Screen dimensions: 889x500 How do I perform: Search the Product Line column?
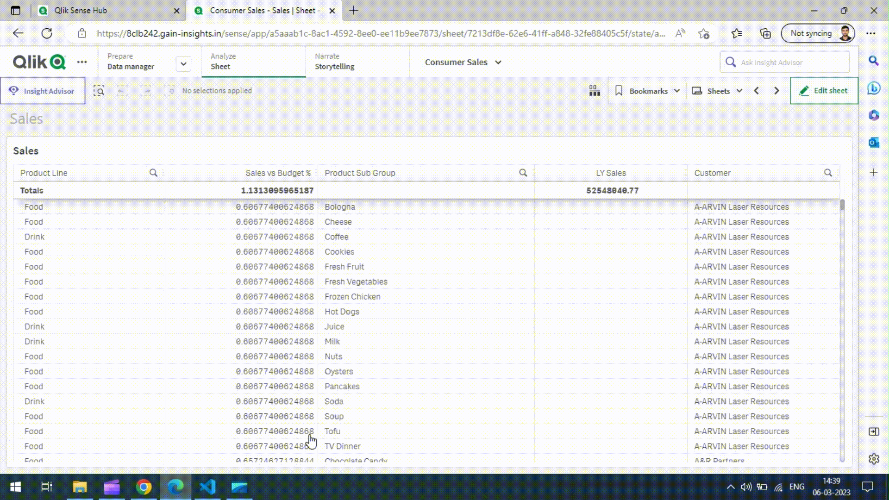point(153,173)
